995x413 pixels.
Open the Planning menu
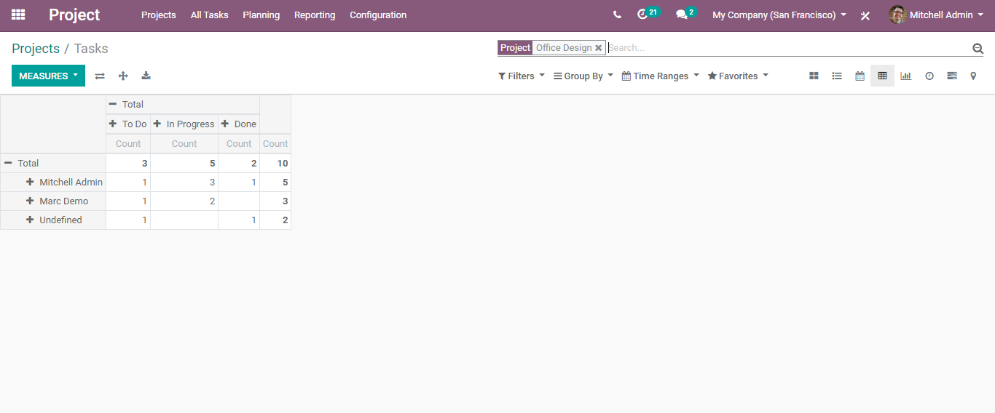pos(261,15)
